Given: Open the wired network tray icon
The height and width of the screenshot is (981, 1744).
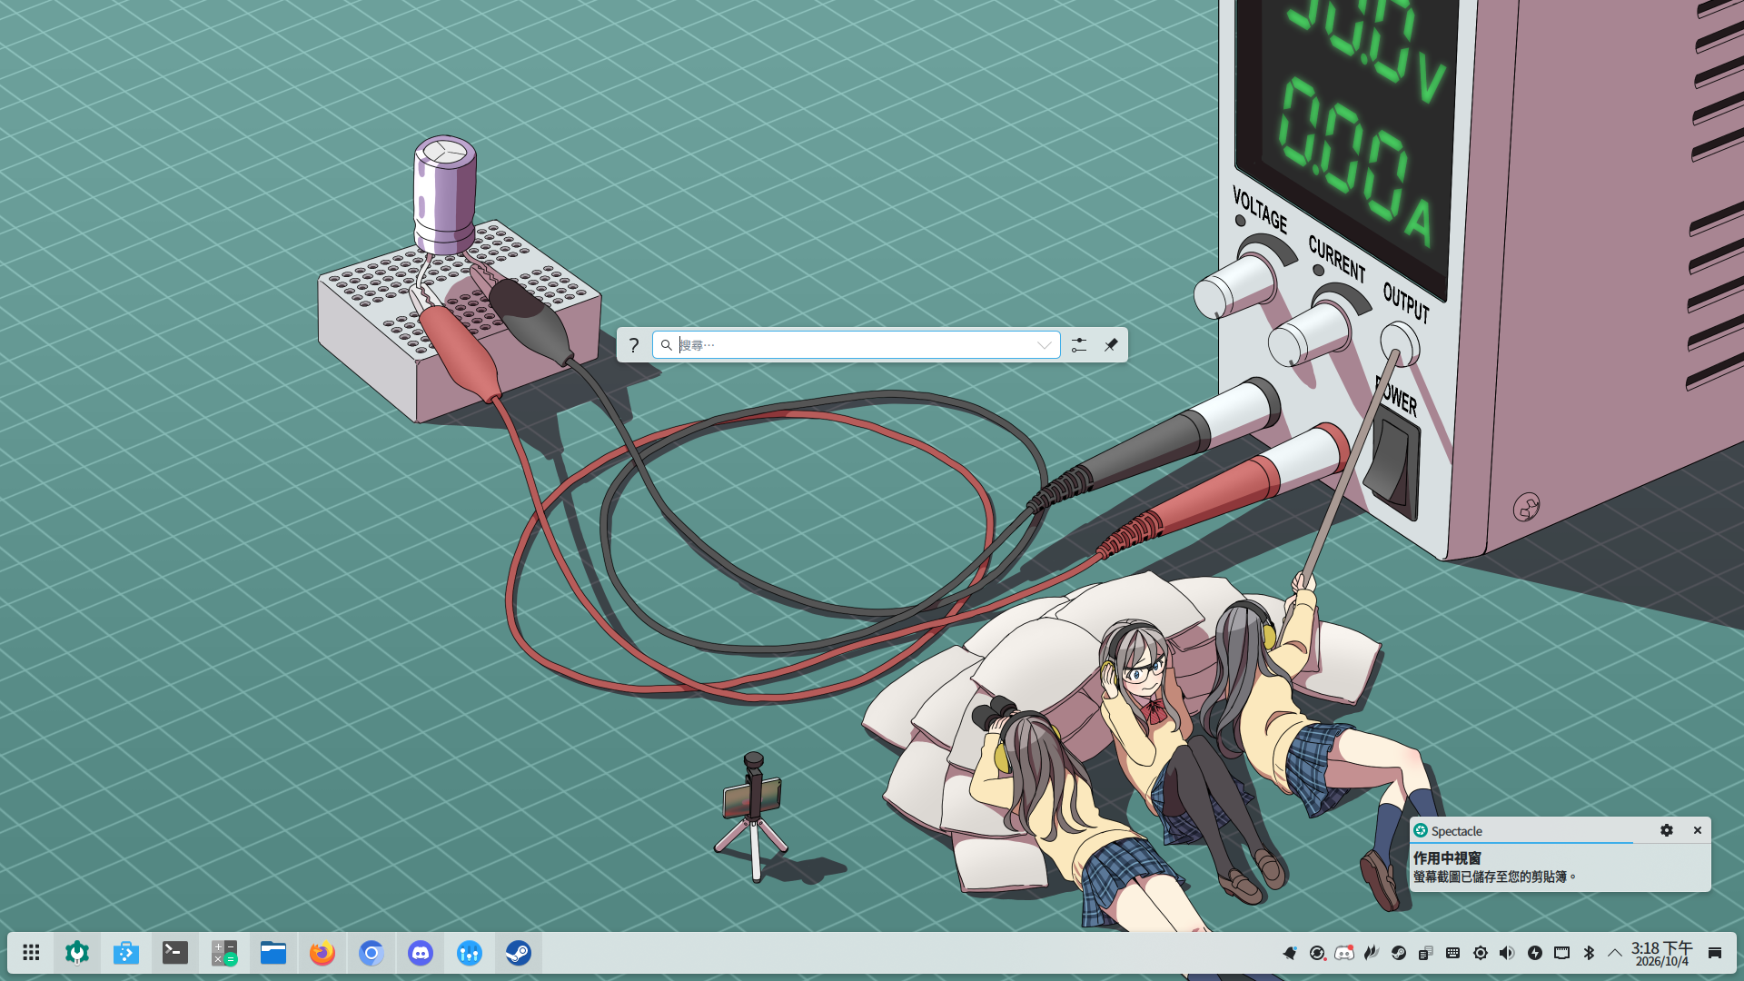Looking at the screenshot, I should tap(1562, 953).
